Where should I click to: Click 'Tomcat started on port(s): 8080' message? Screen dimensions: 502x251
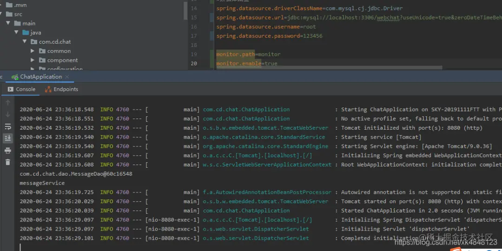tap(421, 201)
